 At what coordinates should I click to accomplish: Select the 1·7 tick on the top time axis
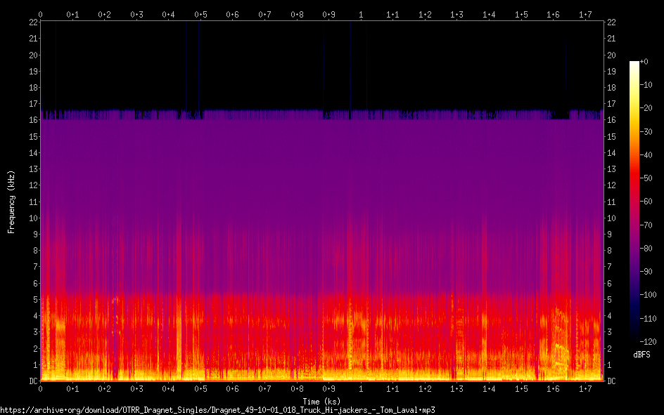point(585,14)
